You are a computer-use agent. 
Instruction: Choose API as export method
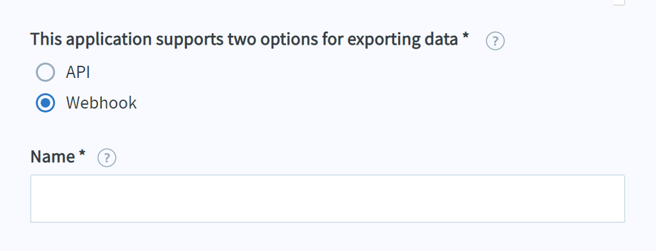tap(45, 72)
